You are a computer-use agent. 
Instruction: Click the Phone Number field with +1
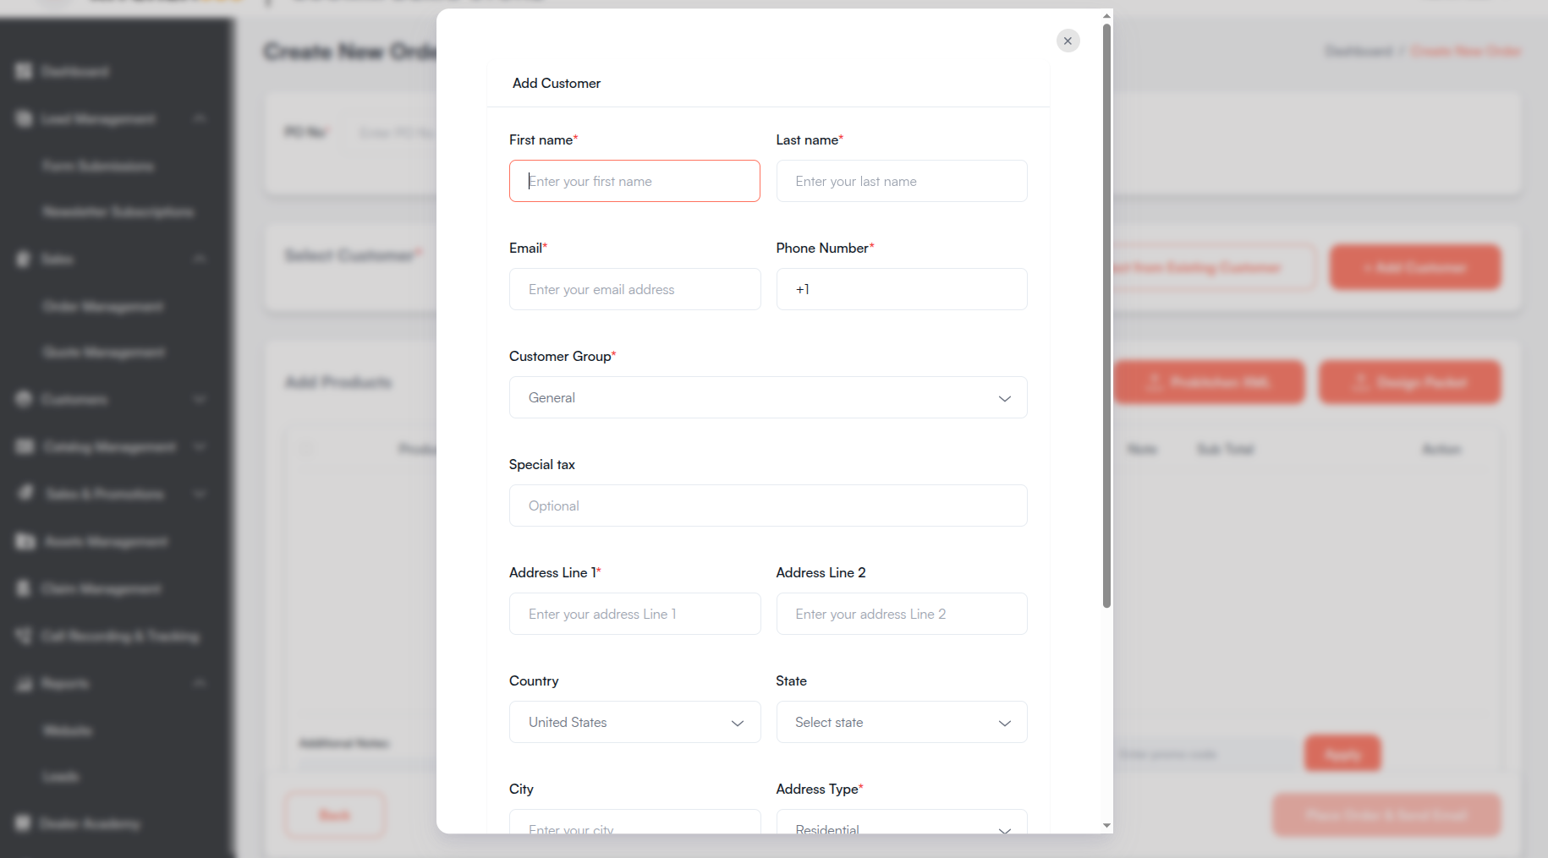pos(902,289)
